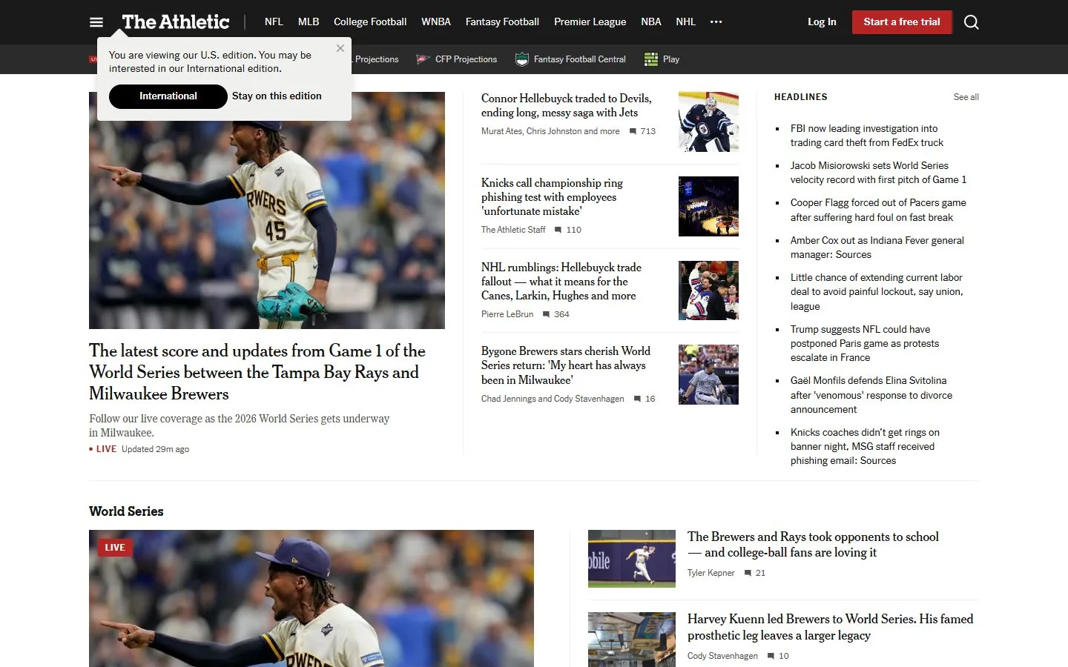This screenshot has width=1068, height=667.
Task: Click Jacob Misiorowski velocity record headline
Action: click(878, 173)
